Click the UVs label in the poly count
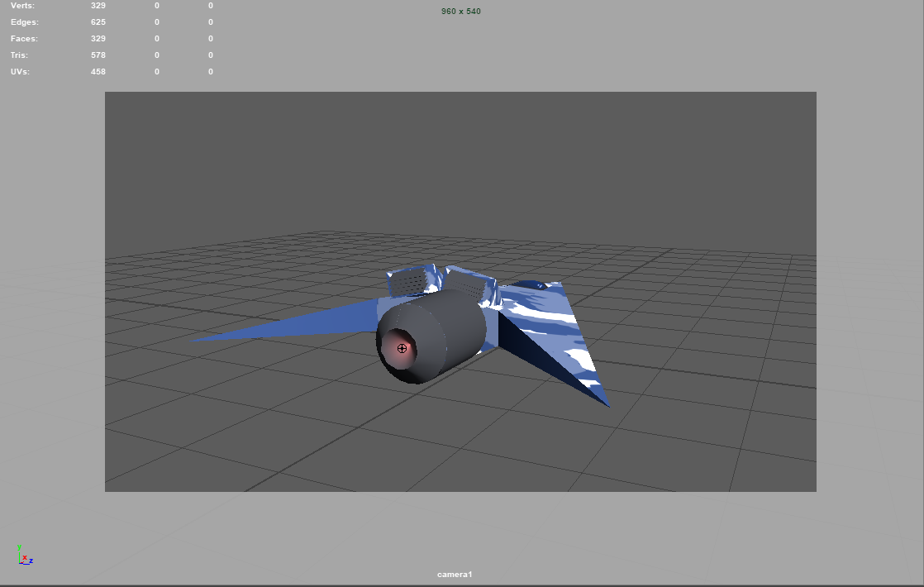924x587 pixels. tap(20, 71)
